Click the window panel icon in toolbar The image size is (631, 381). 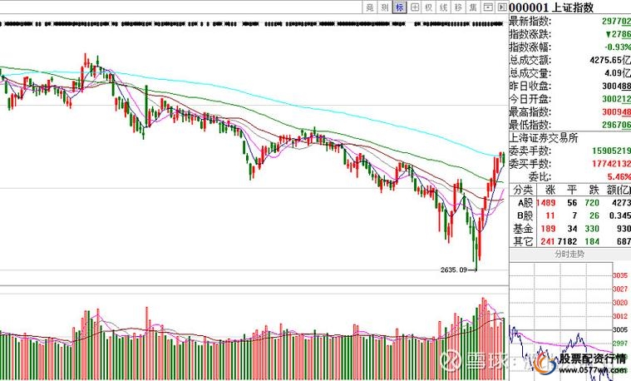click(488, 7)
